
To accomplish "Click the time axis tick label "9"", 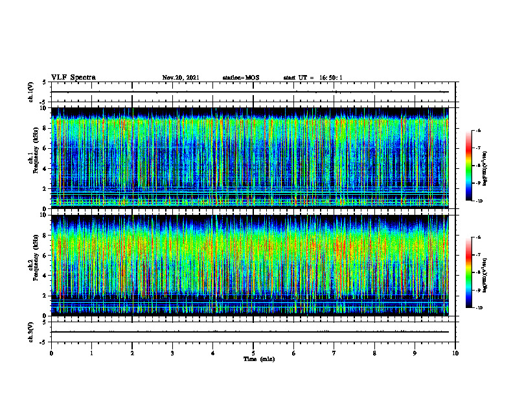I will click(415, 353).
